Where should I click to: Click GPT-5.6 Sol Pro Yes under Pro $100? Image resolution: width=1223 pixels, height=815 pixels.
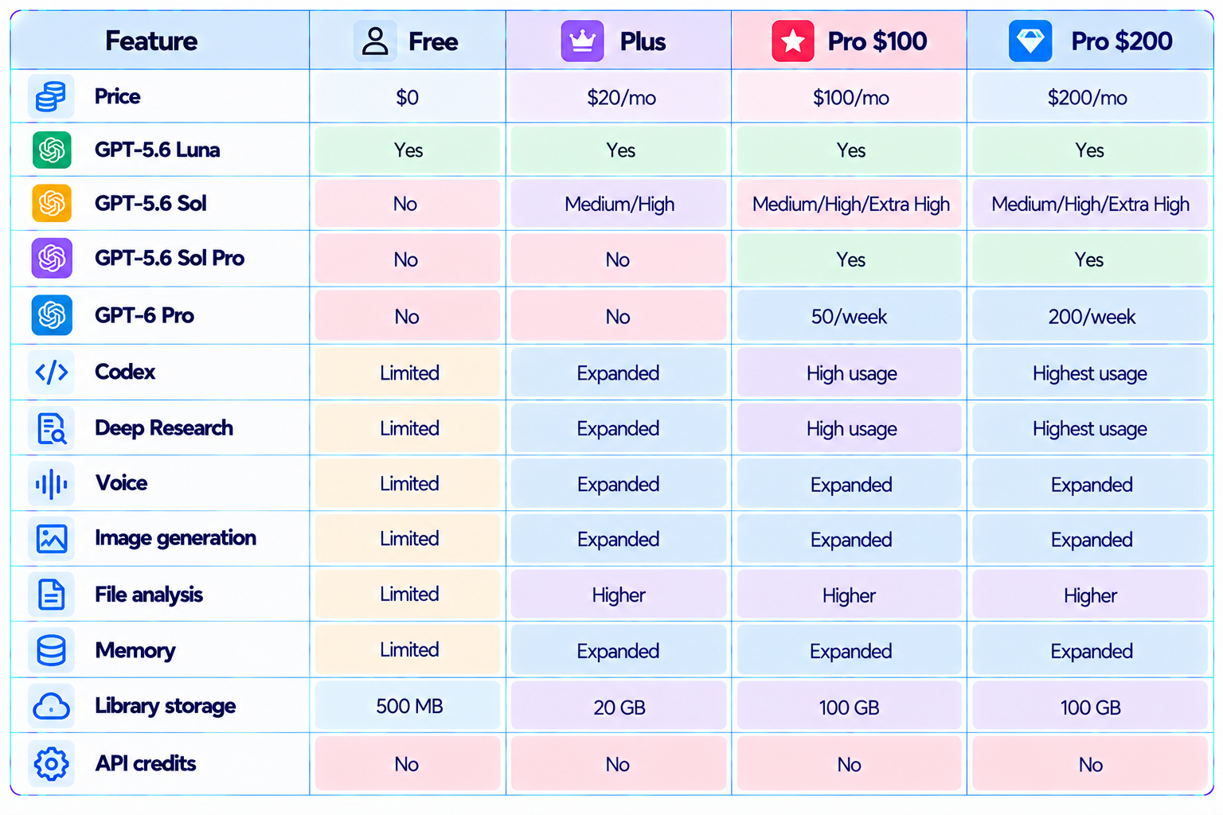850,259
